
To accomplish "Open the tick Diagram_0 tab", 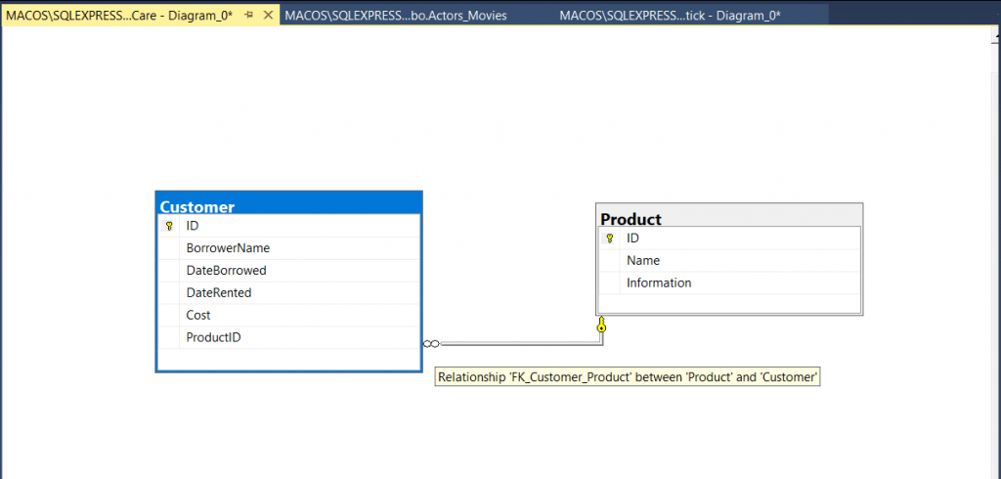I will pos(669,16).
